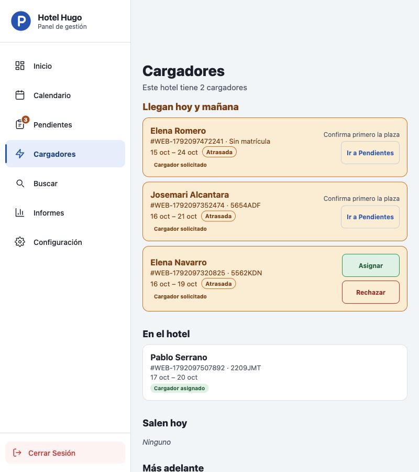
Task: Click booking #WEB-1792097507892 · 2209JMT
Action: pos(206,368)
